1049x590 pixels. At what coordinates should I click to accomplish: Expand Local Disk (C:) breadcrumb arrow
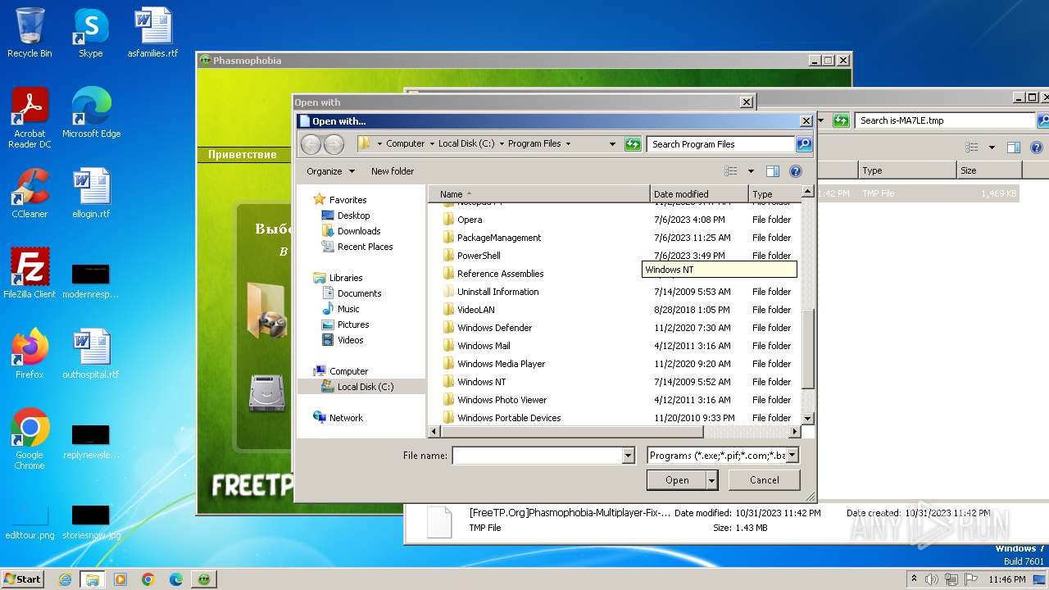(502, 144)
